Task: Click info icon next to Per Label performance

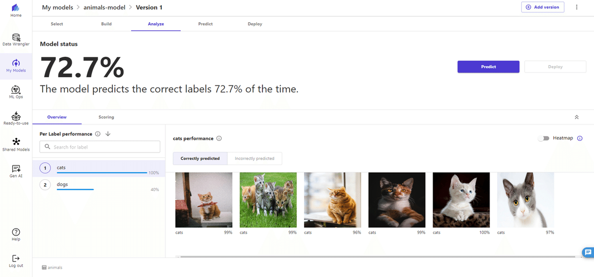Action: 98,134
